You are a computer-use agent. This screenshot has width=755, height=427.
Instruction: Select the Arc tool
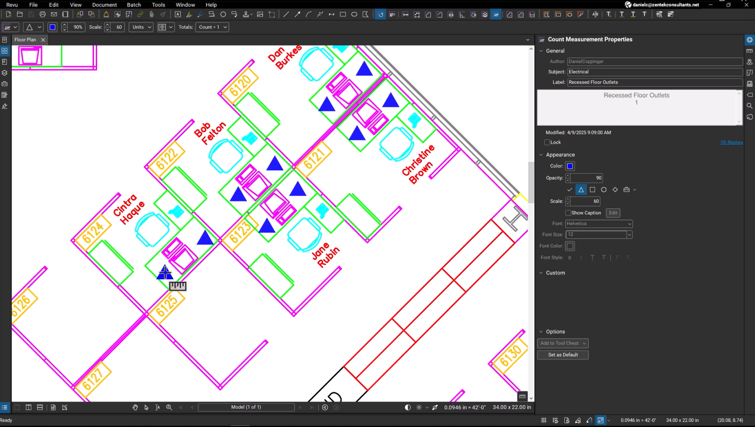309,15
